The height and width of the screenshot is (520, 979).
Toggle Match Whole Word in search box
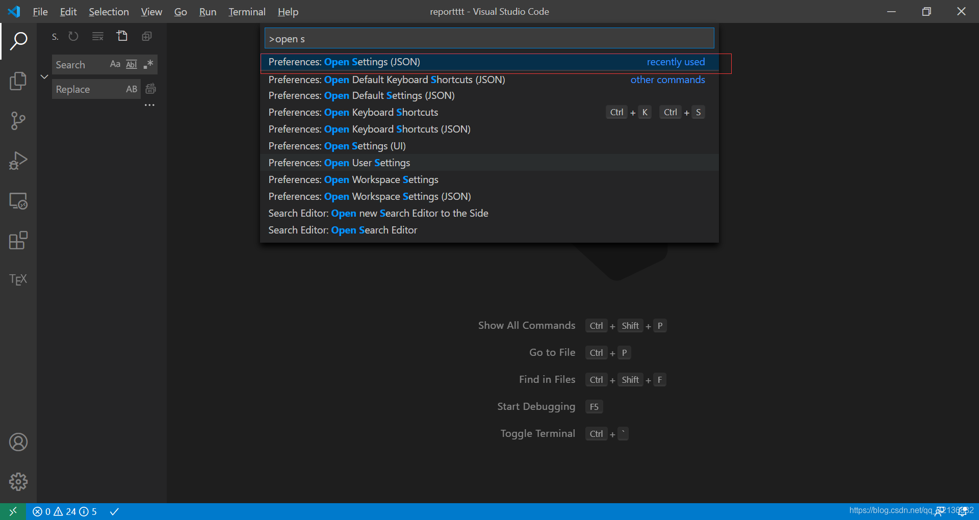click(x=132, y=64)
